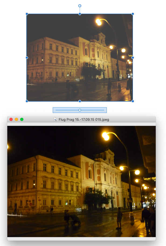Click the slider knob below the selected image
166x246 pixels.
pos(80,110)
